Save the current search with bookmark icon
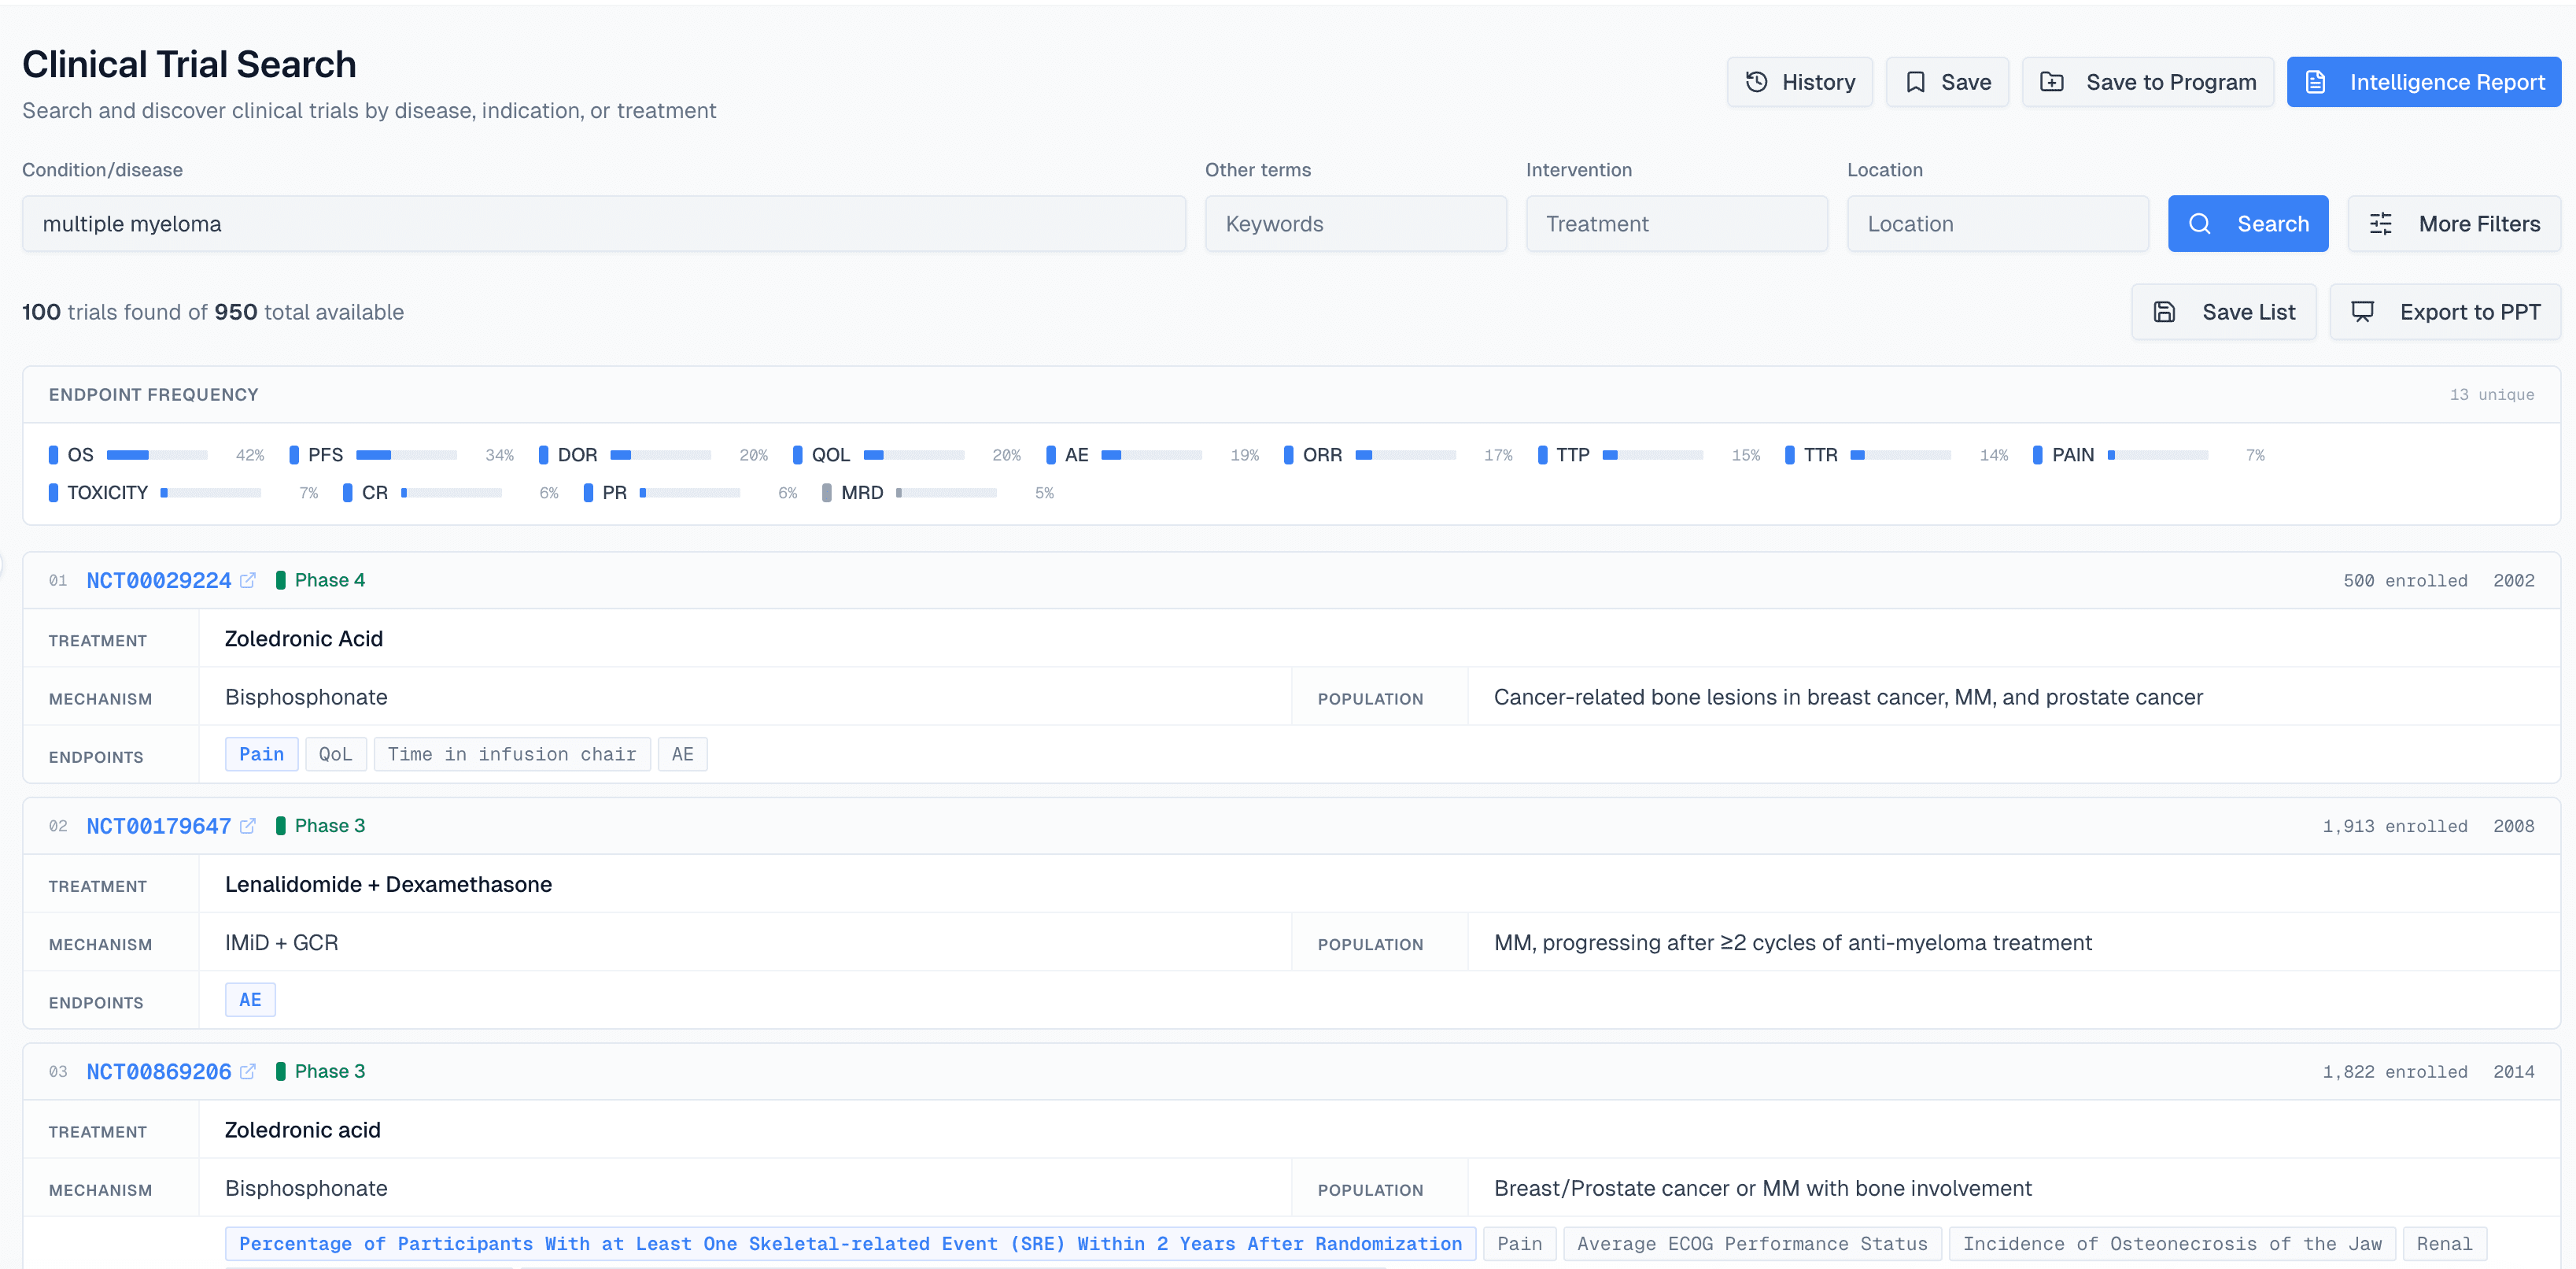The height and width of the screenshot is (1269, 2576). click(x=1916, y=81)
